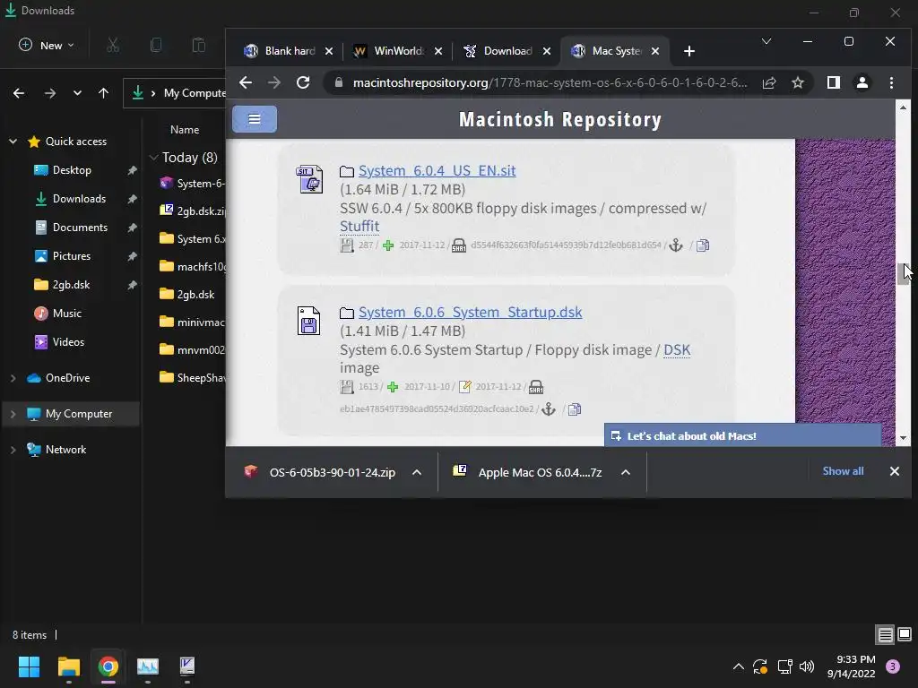Click the Chrome taskbar icon

point(108,666)
